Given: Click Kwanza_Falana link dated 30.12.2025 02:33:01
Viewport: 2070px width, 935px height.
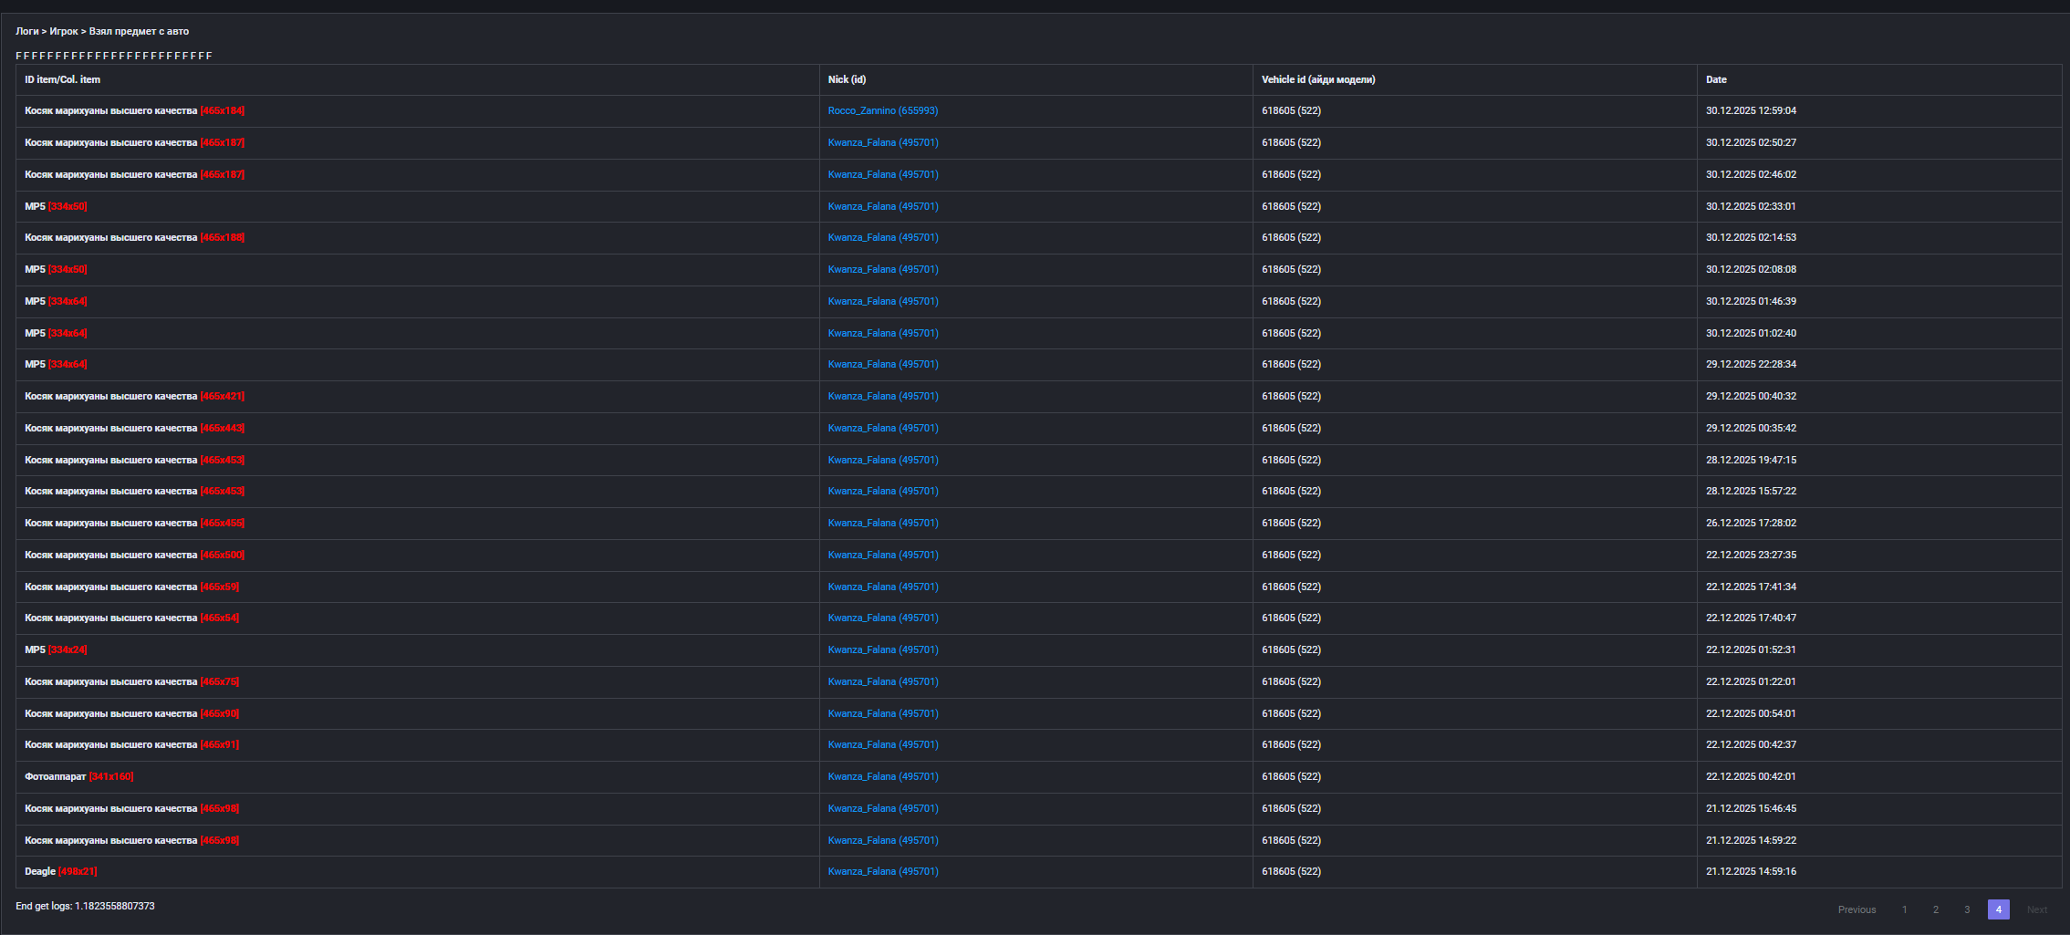Looking at the screenshot, I should [x=882, y=207].
